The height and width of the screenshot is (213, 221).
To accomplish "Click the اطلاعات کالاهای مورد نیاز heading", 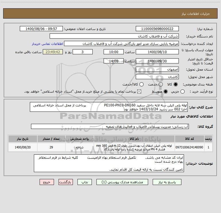I will tap(192, 116).
